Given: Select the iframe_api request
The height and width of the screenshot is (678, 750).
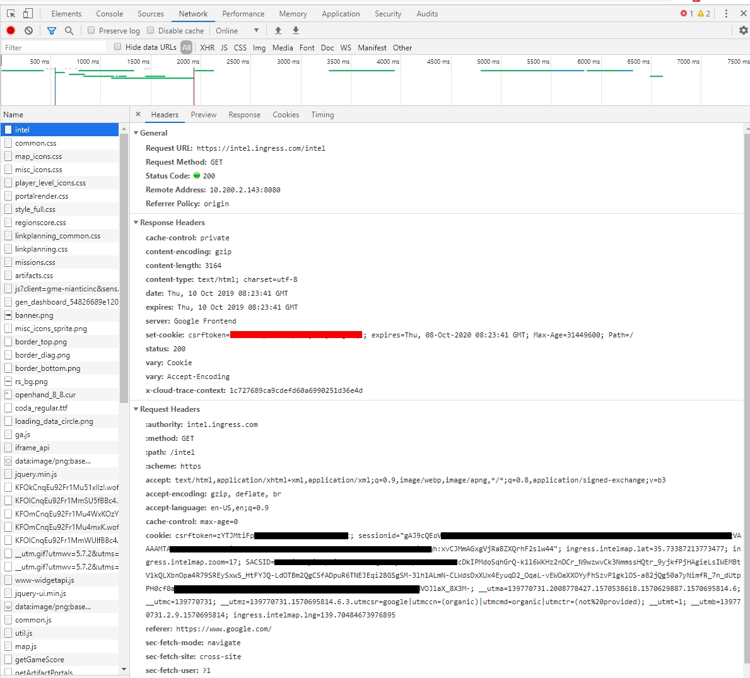Looking at the screenshot, I should [x=60, y=448].
